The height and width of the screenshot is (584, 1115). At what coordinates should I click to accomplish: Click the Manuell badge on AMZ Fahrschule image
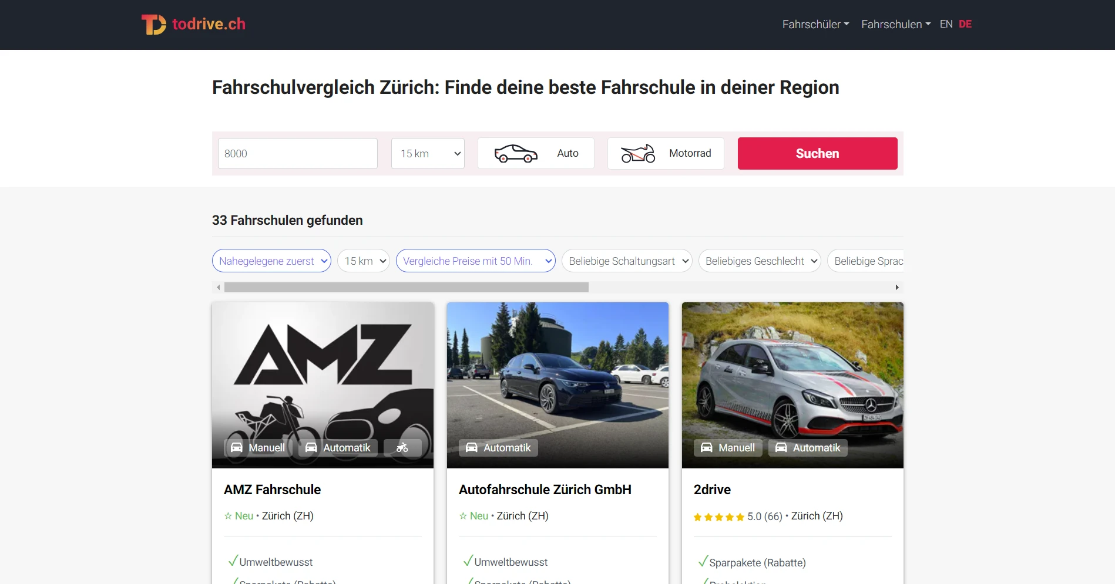pos(258,448)
